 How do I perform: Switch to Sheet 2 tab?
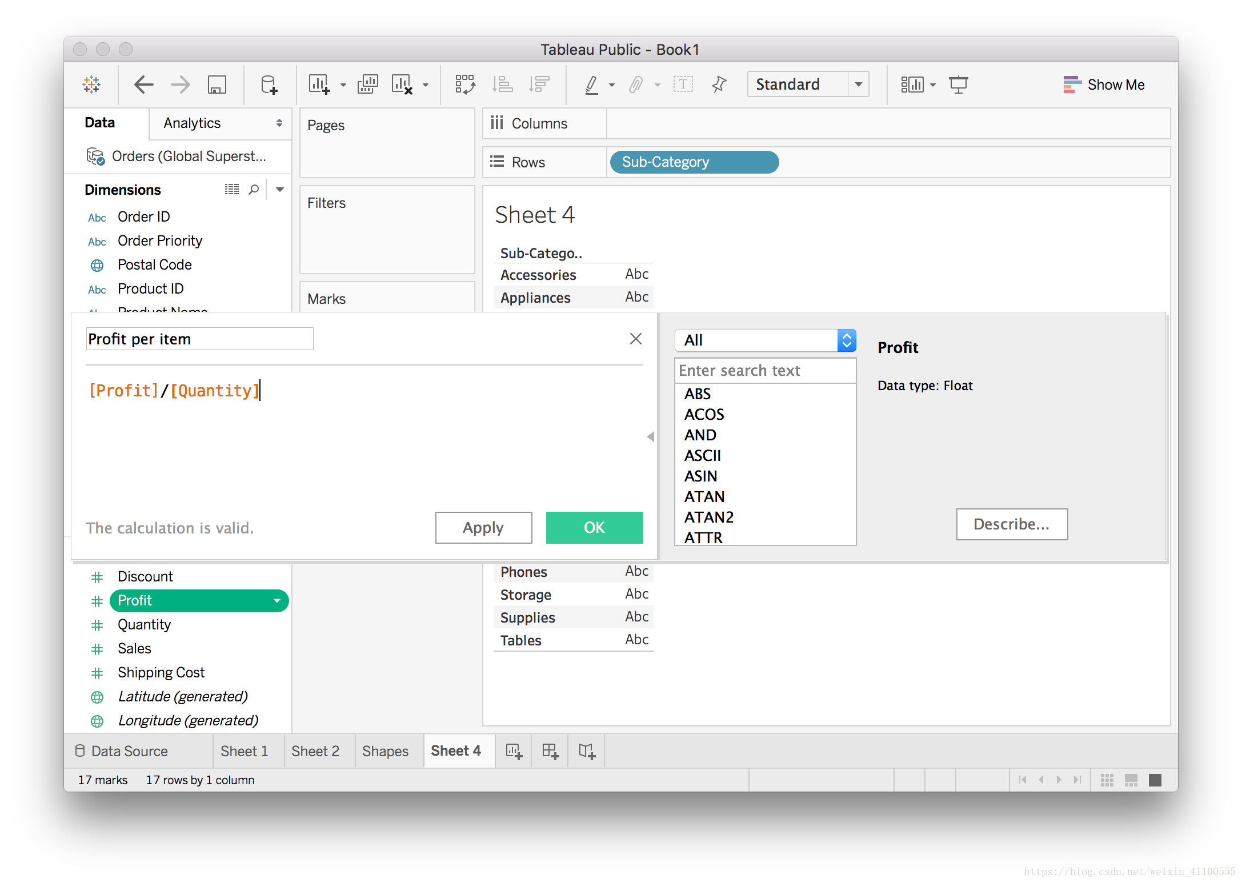coord(315,751)
